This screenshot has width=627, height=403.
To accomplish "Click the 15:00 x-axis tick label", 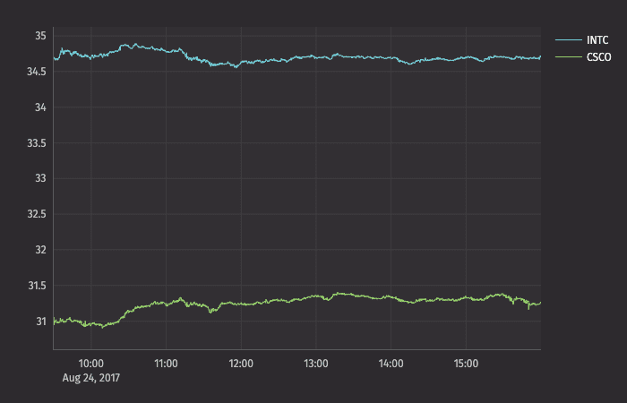I will tap(467, 364).
